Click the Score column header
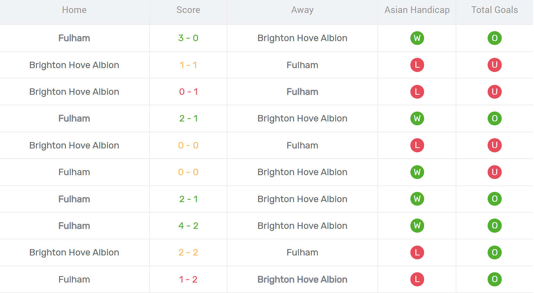This screenshot has height=293, width=534. pos(188,10)
